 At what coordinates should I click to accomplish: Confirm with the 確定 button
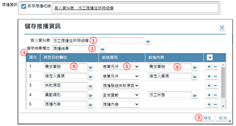pos(207,118)
